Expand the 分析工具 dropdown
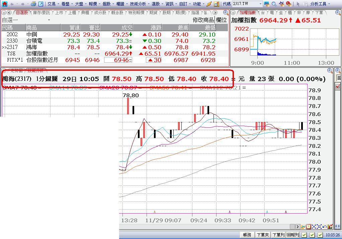Screen dimensions: 342x239 pyautogui.click(x=329, y=4)
